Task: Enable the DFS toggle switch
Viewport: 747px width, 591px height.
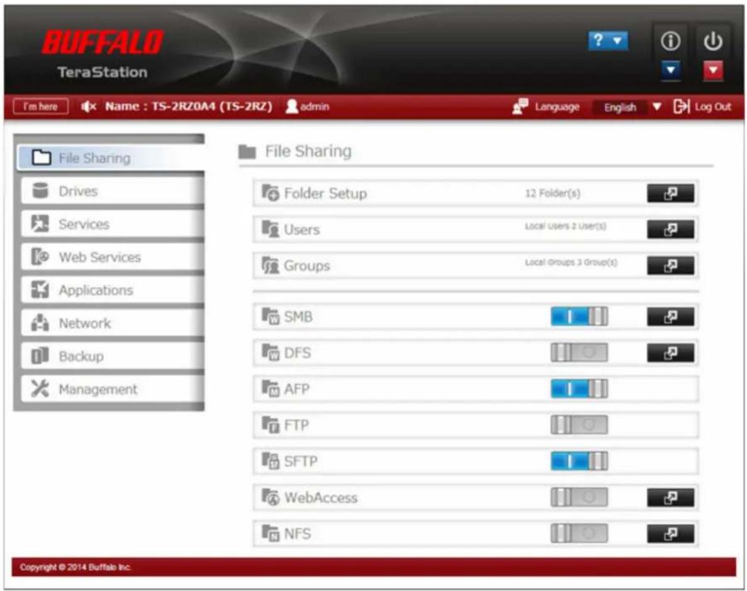Action: 580,353
